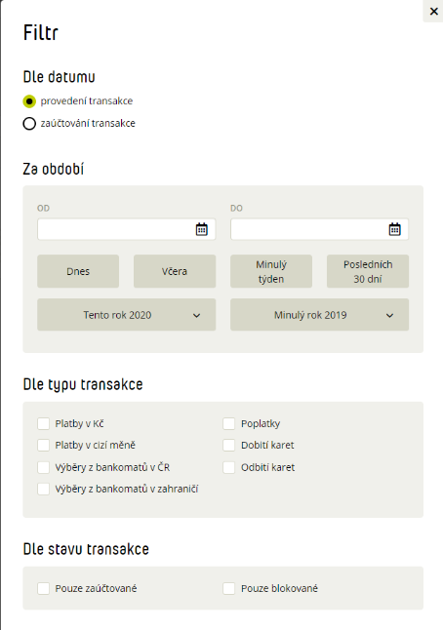The height and width of the screenshot is (630, 443).
Task: Toggle the Poplatky checkbox
Action: pos(228,423)
